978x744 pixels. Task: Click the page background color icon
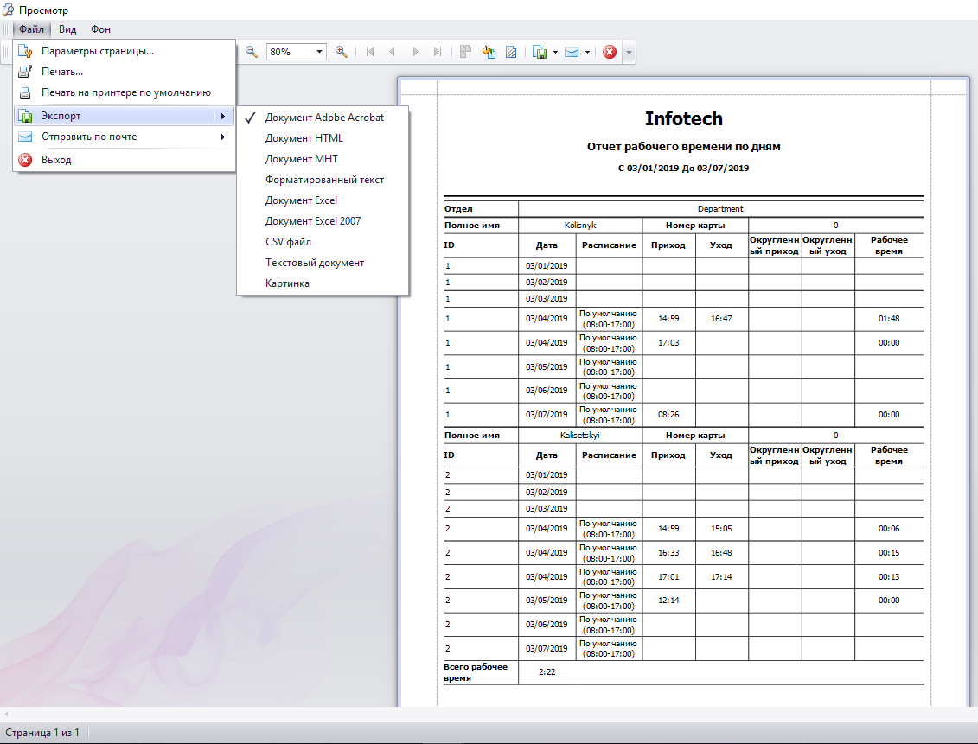(x=489, y=52)
